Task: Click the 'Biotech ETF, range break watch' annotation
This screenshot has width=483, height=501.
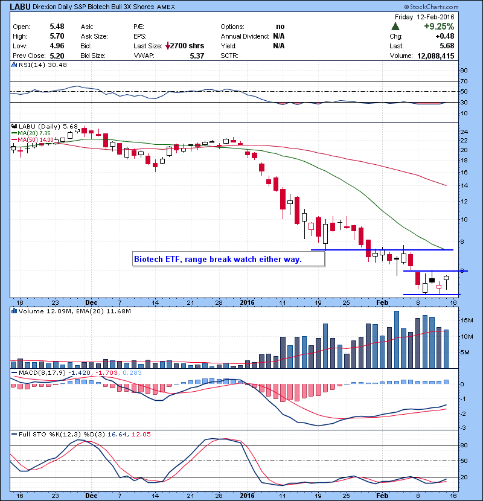Action: 229,259
